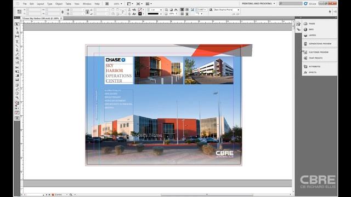
Task: Select the Gap tool
Action: [17, 37]
